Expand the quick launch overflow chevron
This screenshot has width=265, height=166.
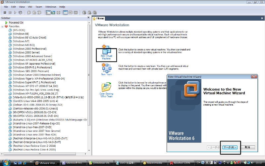31,162
